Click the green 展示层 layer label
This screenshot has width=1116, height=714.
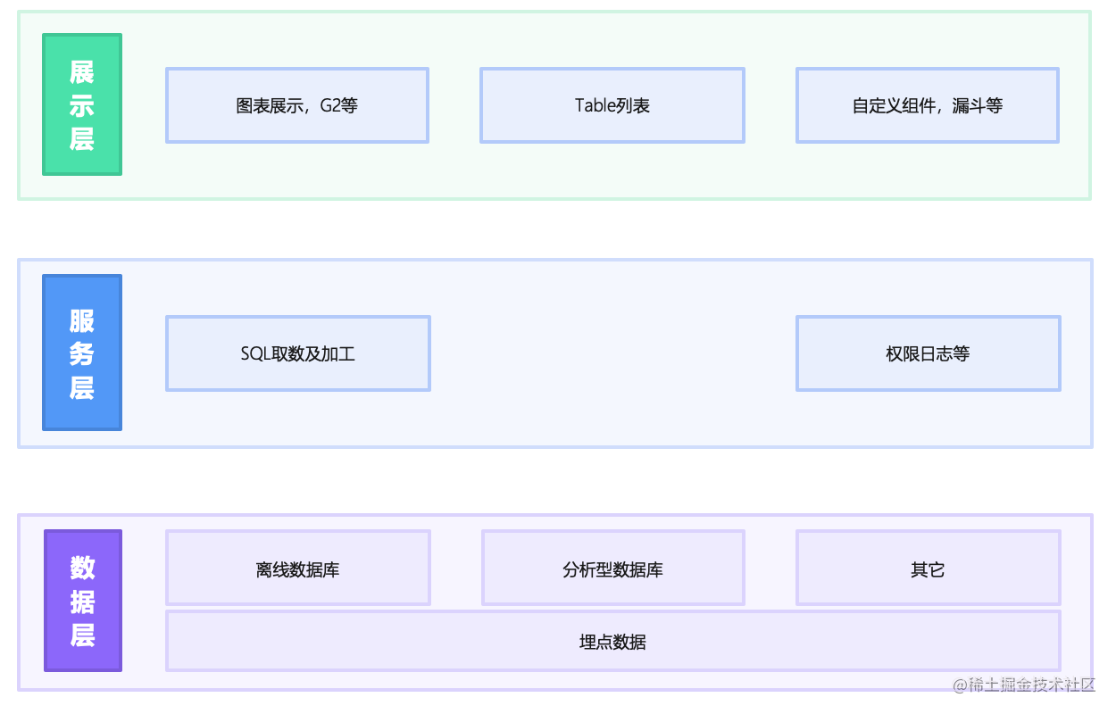[x=82, y=104]
